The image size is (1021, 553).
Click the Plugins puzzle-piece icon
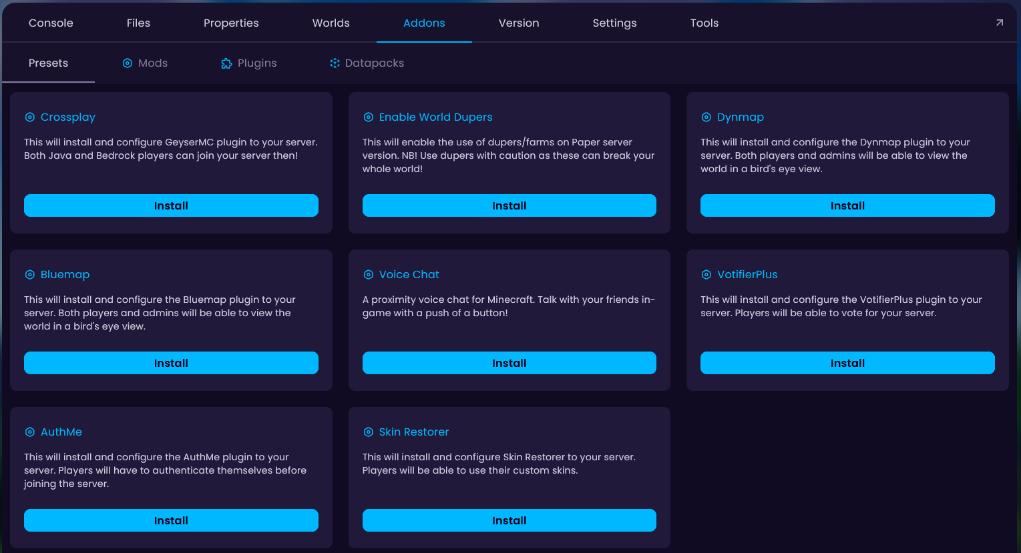click(226, 63)
